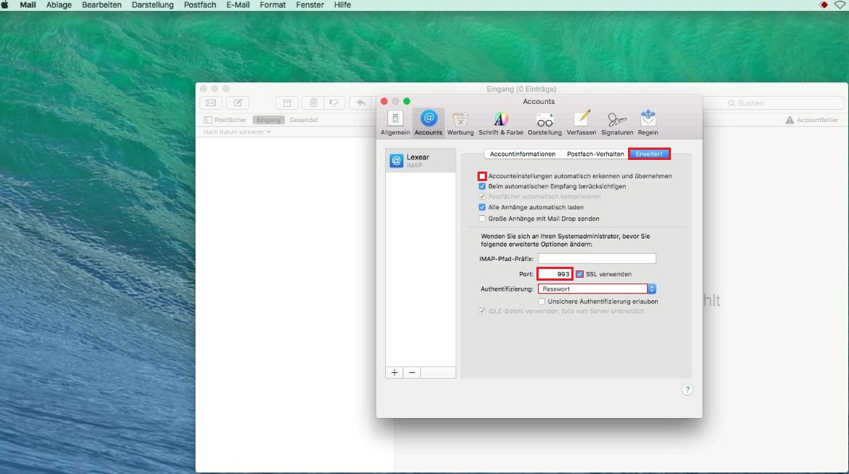Select the Werbung junk mail icon
849x474 pixels.
coord(460,123)
